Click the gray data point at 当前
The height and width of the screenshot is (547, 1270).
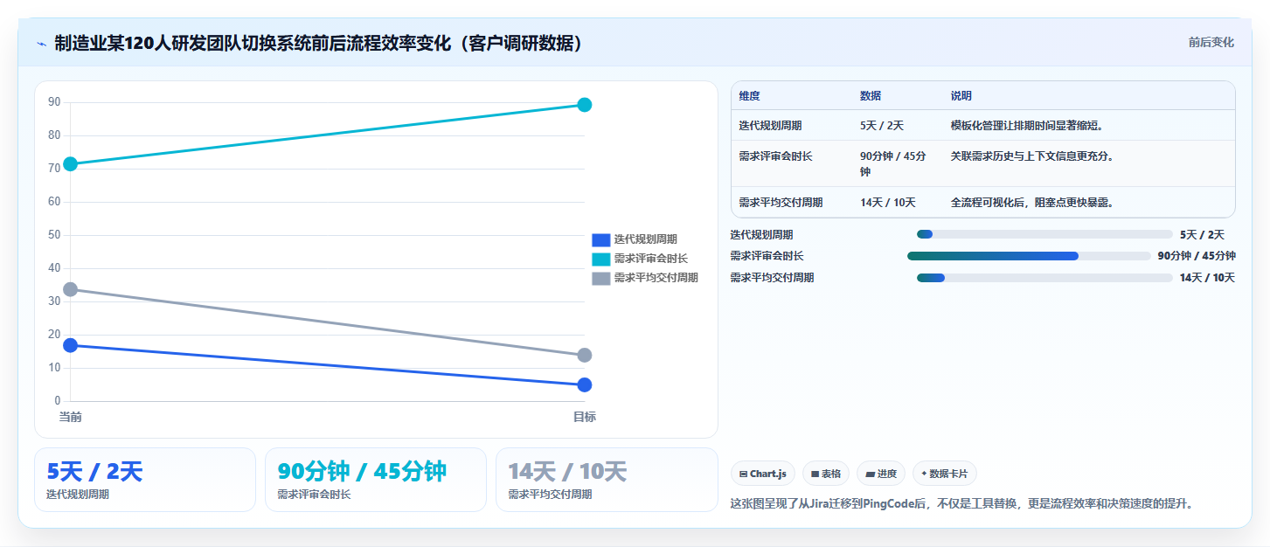71,289
